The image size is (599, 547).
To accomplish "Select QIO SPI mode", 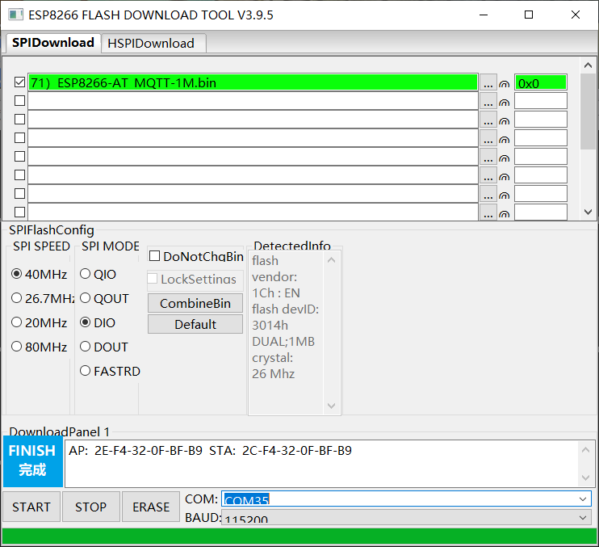I will [x=98, y=274].
